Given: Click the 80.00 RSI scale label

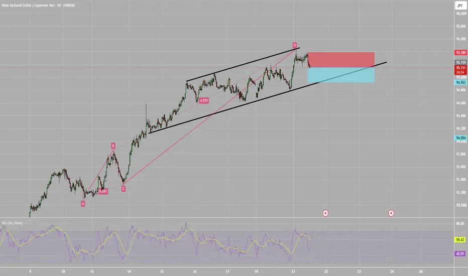Looking at the screenshot, I should click(460, 223).
